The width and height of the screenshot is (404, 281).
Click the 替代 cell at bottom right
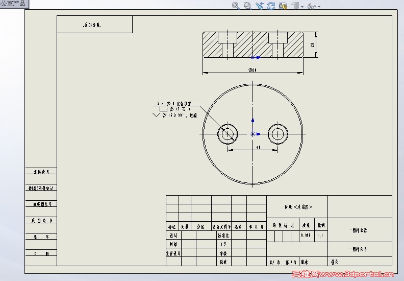360,262
